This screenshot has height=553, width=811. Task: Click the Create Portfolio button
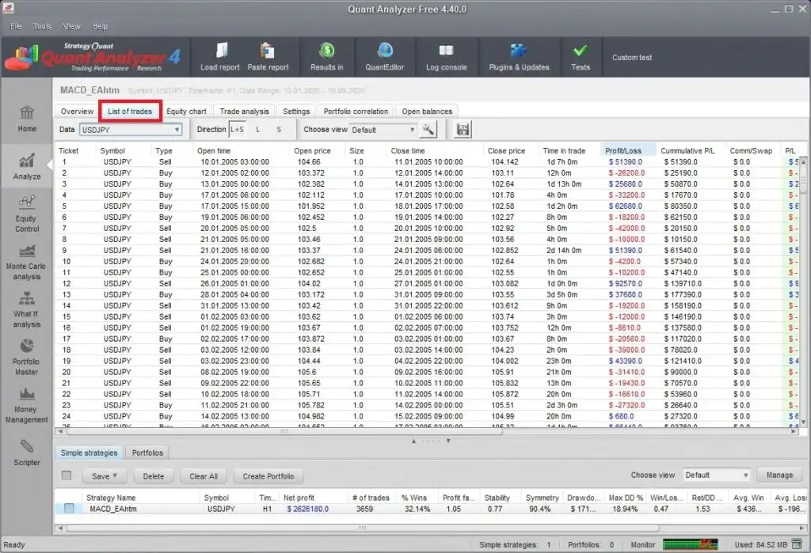(x=269, y=476)
